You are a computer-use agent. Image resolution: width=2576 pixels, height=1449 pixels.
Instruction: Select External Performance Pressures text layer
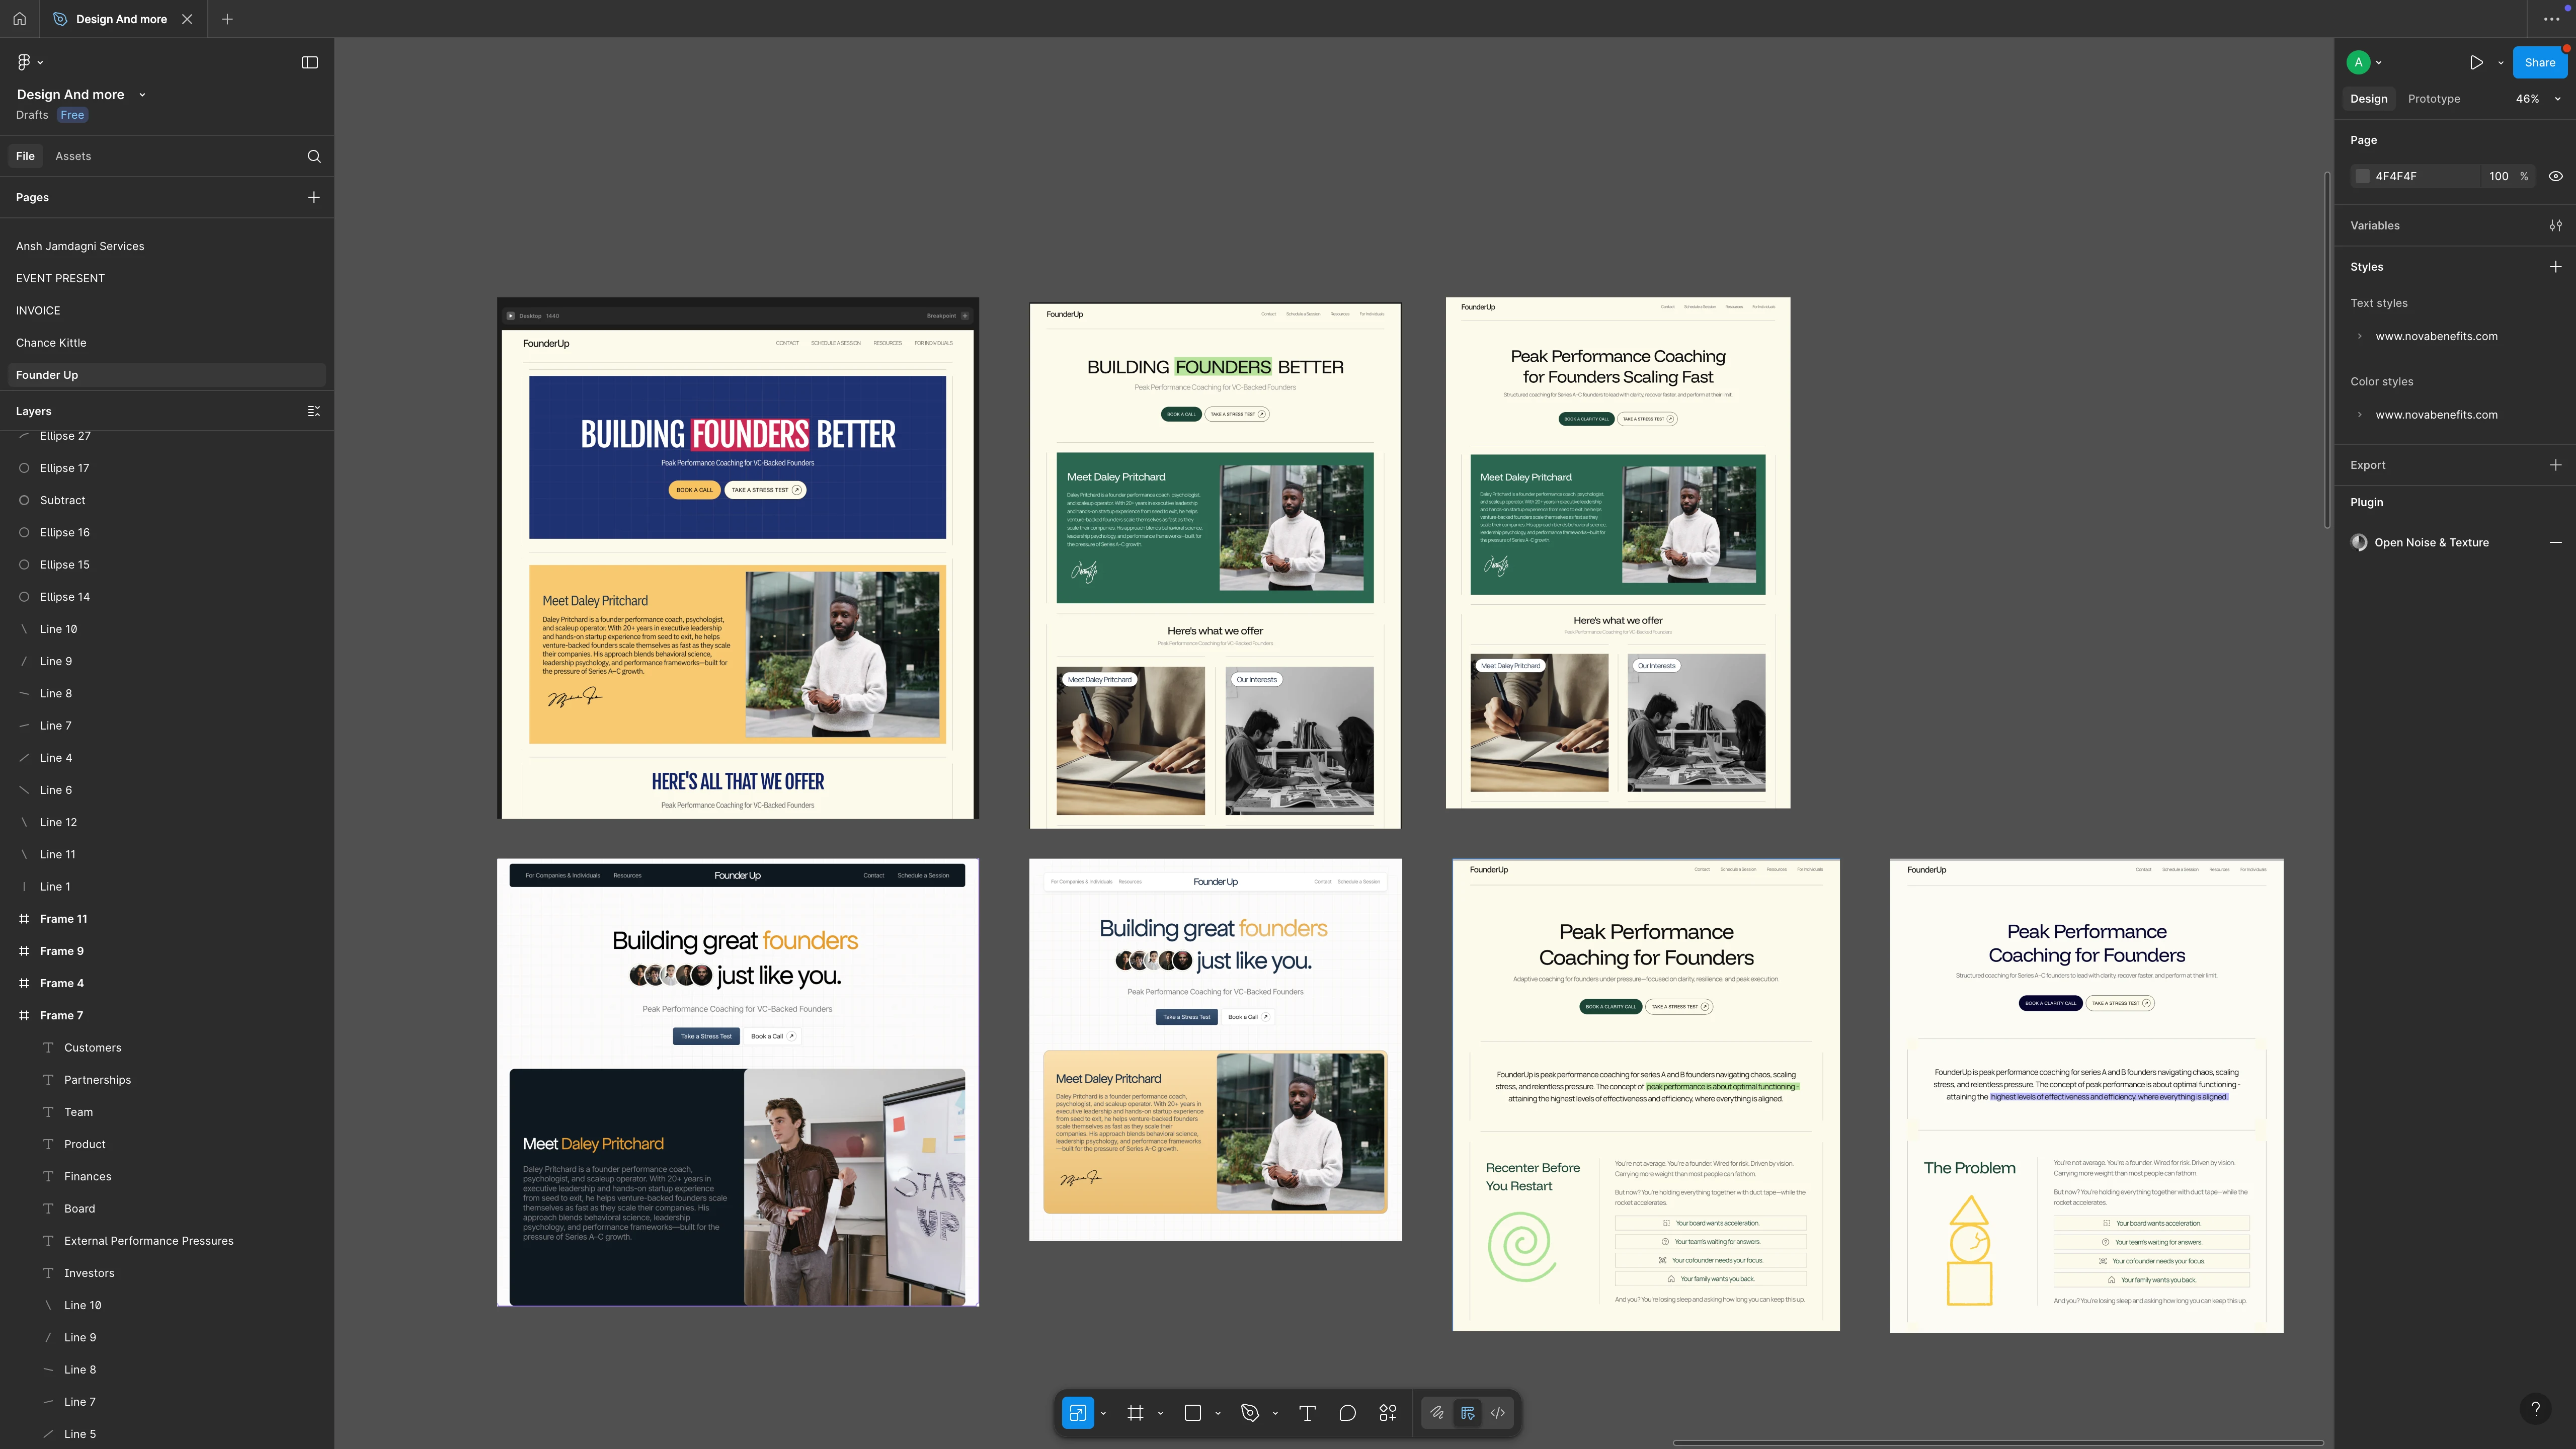pos(167,1241)
